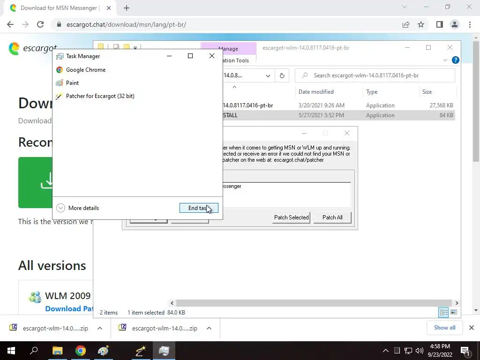Image resolution: width=480 pixels, height=360 pixels.
Task: Expand File Explorer ribbon chevron
Action: [x=445, y=60]
